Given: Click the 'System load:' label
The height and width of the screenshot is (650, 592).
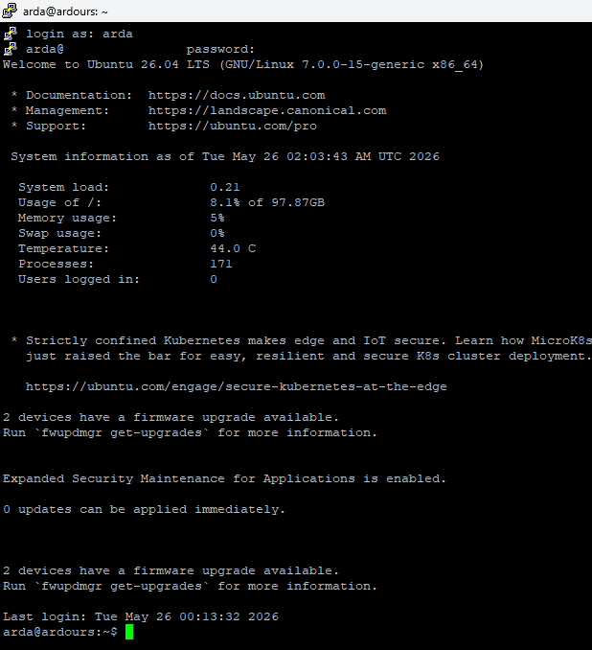Looking at the screenshot, I should 63,187.
